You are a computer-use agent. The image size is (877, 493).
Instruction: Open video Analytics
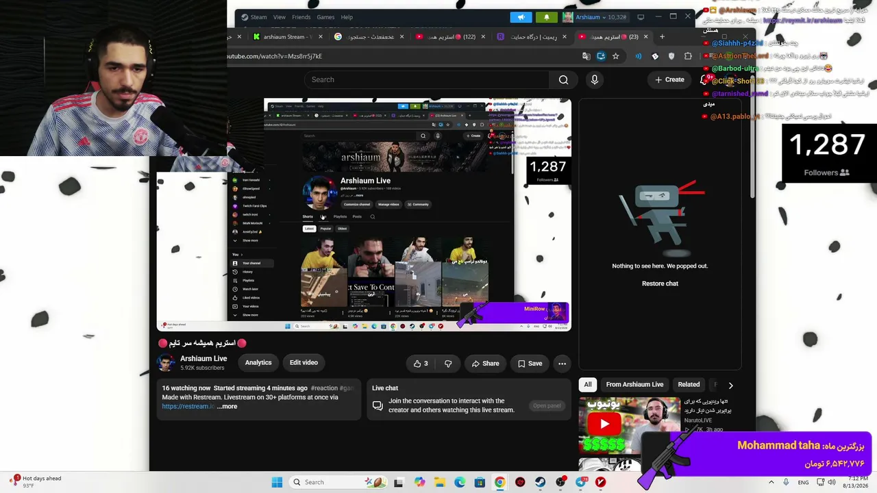pos(258,363)
